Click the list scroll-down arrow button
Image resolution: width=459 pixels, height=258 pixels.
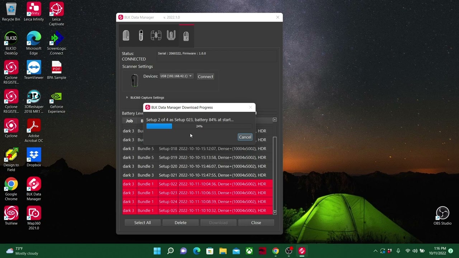tap(275, 213)
